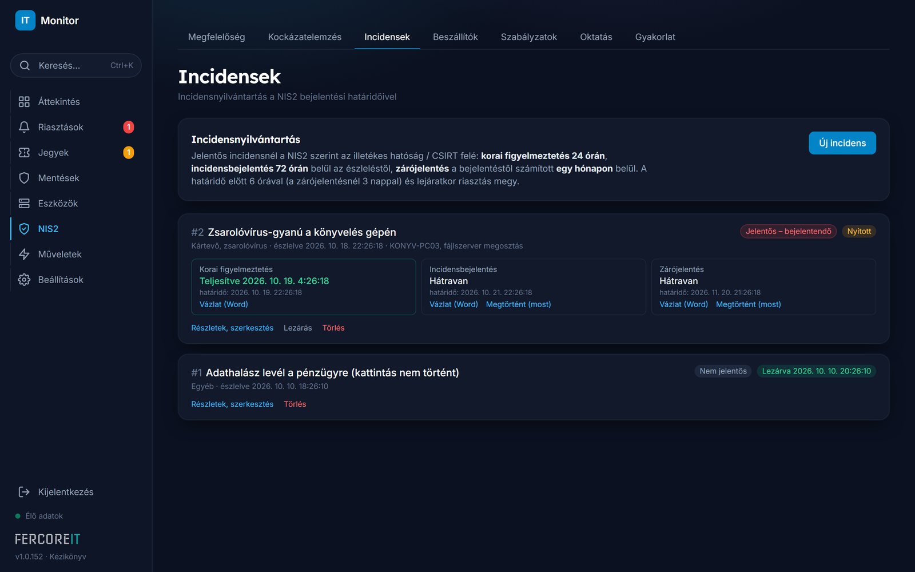This screenshot has width=915, height=572.
Task: Click the Kijelentkezés logout icon
Action: click(x=24, y=492)
